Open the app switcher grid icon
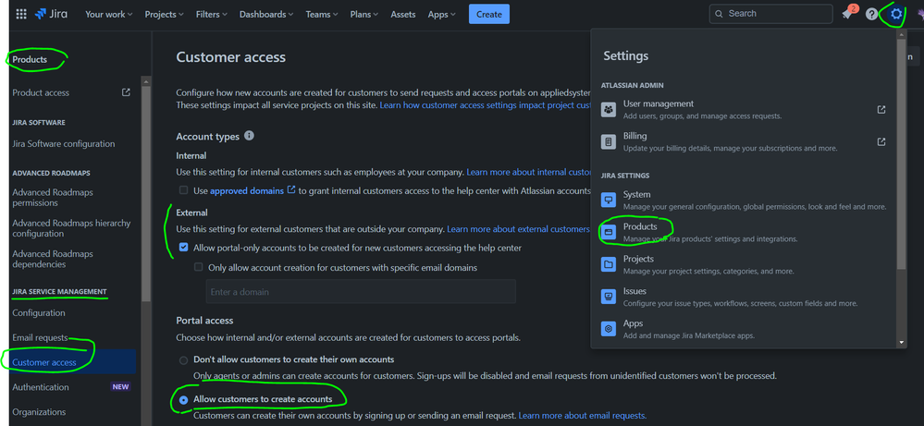The image size is (924, 426). pos(21,14)
